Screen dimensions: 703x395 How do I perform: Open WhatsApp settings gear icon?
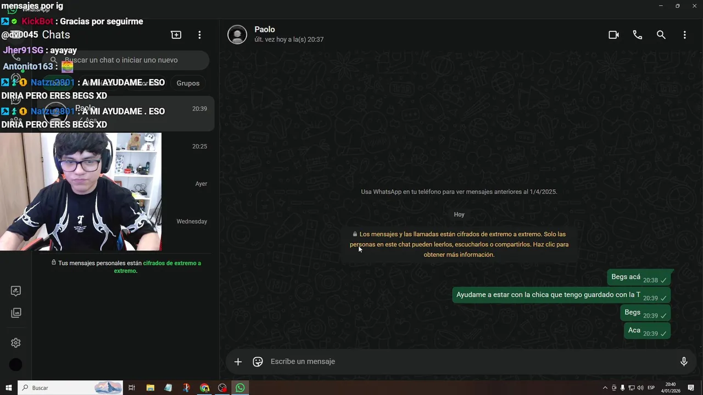point(16,343)
